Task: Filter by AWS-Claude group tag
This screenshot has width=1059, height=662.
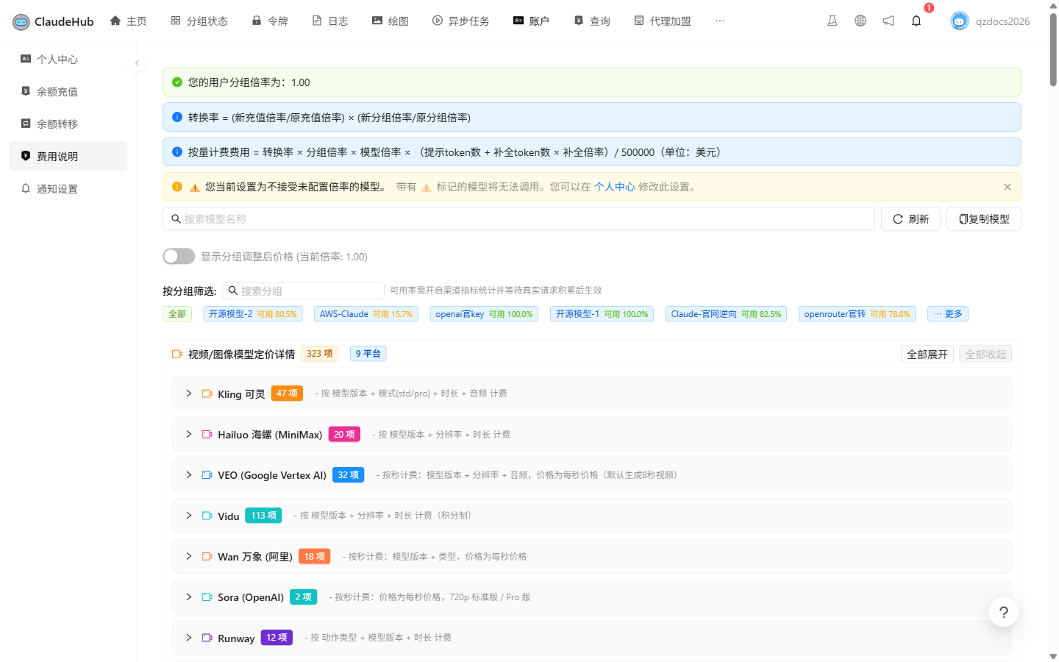Action: (x=366, y=314)
